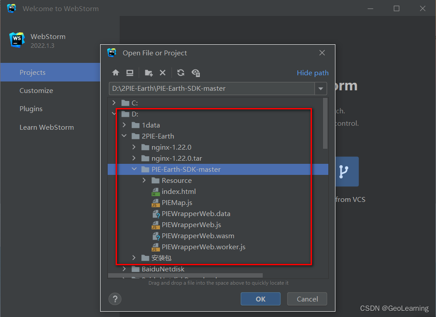Select PIEMap.js file icon
Screen dimensions: 436x317
coord(156,203)
